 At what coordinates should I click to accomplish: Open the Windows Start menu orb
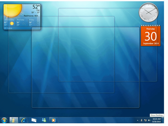pos(4,120)
